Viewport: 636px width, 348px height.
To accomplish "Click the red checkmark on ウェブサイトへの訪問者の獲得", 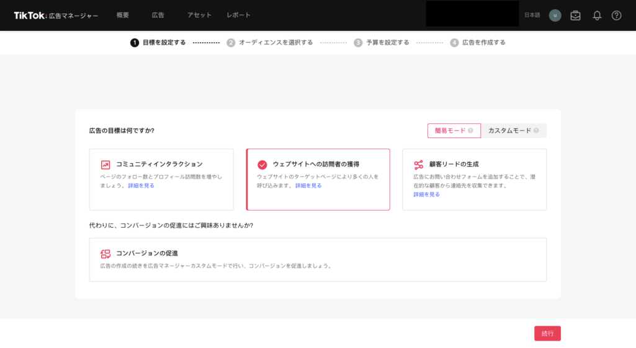I will (262, 165).
